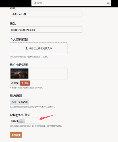This screenshot has height=142, width=118.
Task: Click the user card background thumbnail image
Action: pyautogui.click(x=19, y=73)
